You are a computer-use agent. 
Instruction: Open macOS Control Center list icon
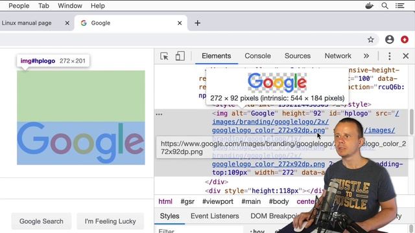click(400, 6)
